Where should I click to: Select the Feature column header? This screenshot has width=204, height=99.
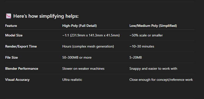(x=11, y=26)
